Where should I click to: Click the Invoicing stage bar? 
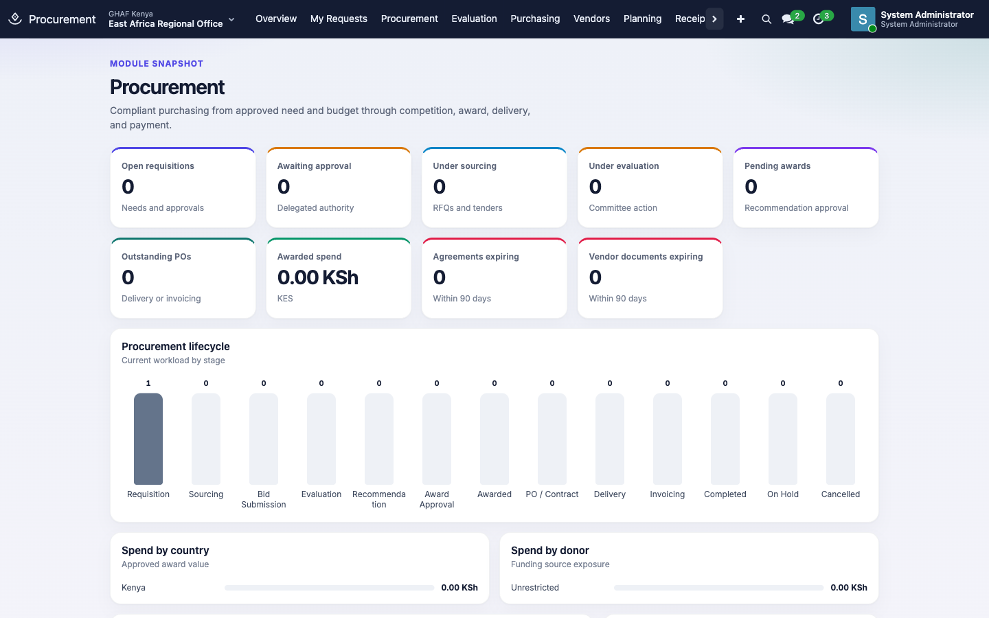pos(668,439)
